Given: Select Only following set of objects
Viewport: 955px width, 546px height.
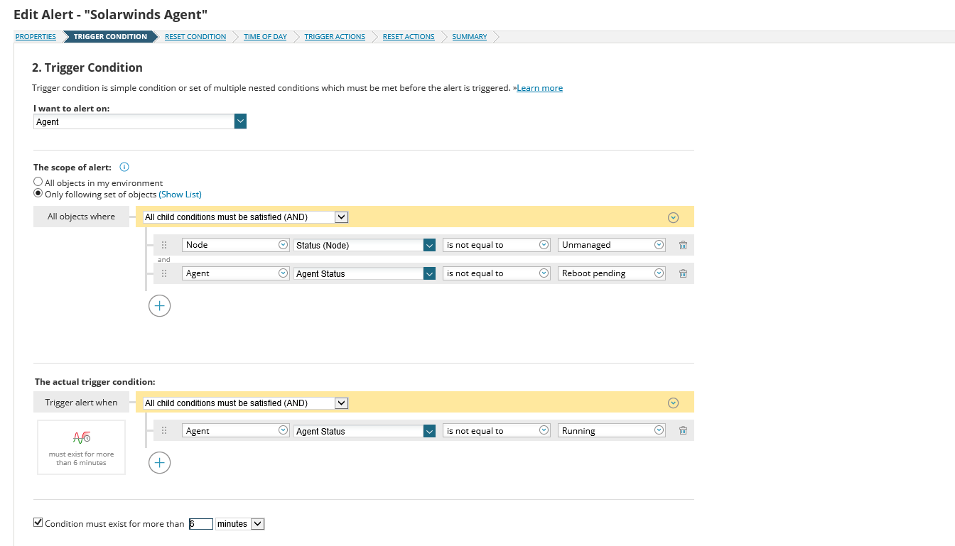Looking at the screenshot, I should pos(38,193).
